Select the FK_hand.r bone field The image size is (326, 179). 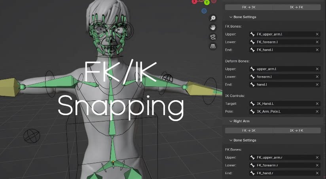(285, 173)
